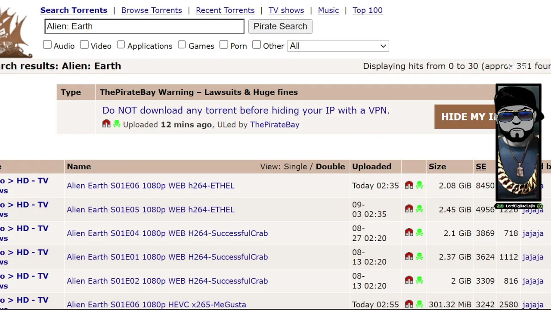The width and height of the screenshot is (551, 310).
Task: Sort by Size column header
Action: [437, 167]
